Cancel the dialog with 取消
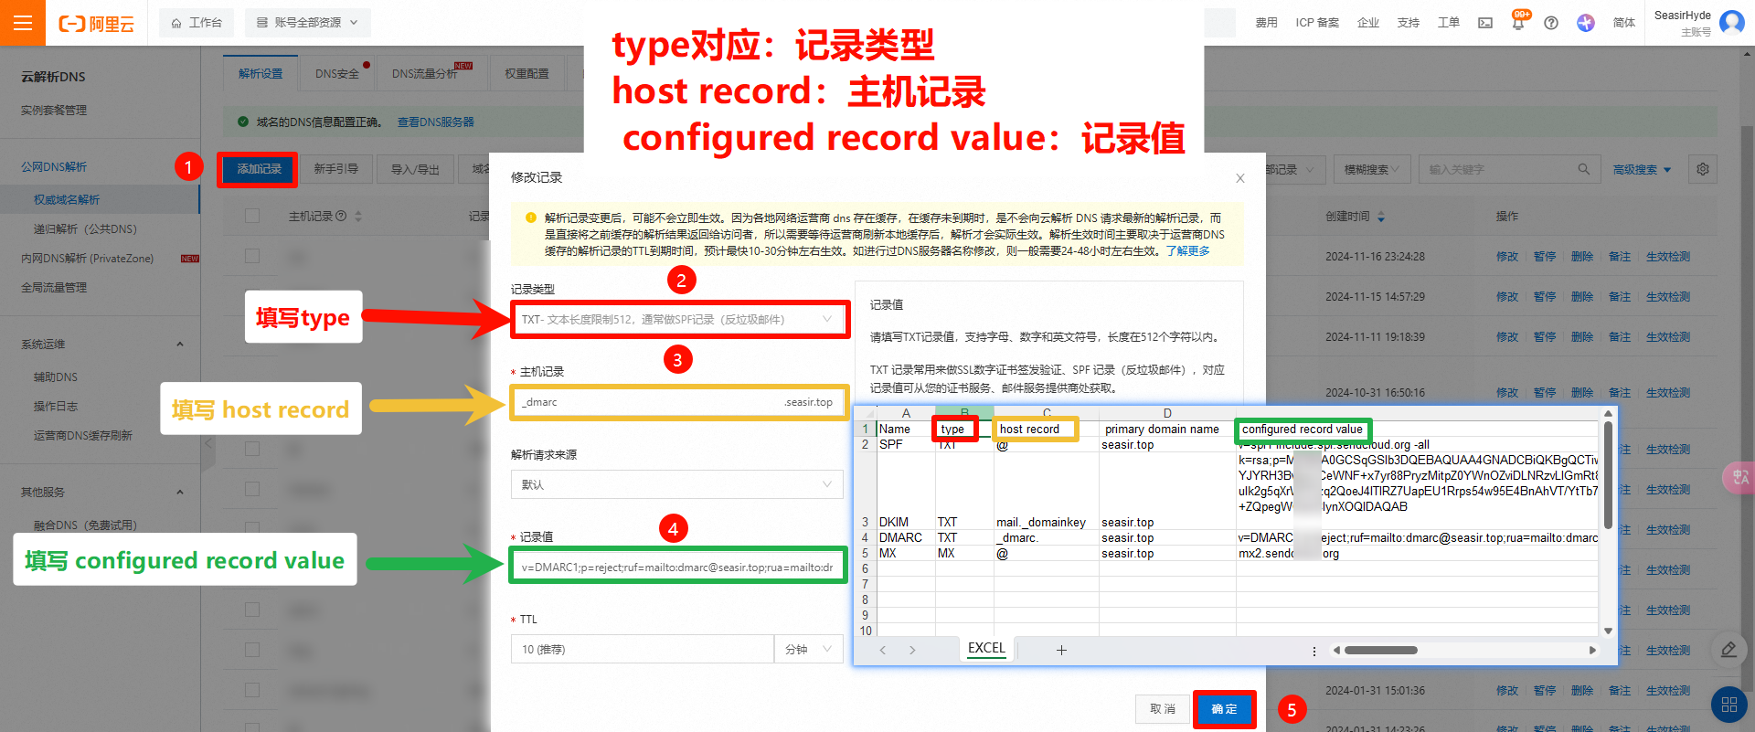 pyautogui.click(x=1163, y=709)
